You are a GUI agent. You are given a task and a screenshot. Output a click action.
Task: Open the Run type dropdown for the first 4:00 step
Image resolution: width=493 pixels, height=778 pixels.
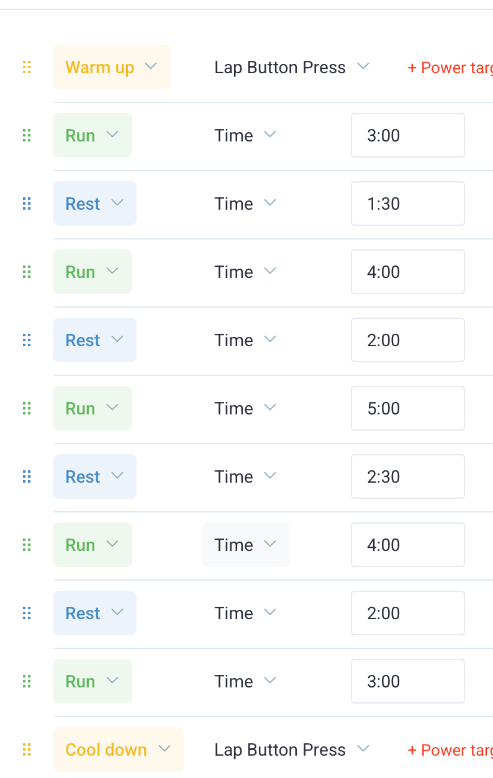(x=92, y=272)
